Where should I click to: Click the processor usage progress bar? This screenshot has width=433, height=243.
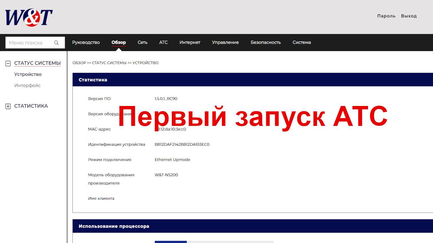tap(214, 242)
